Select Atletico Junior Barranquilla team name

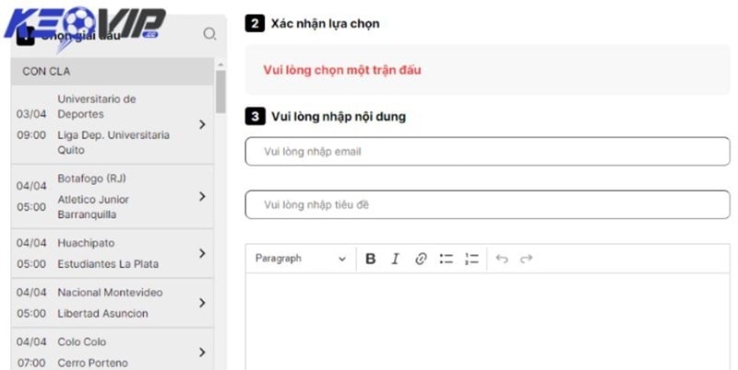[x=93, y=207]
